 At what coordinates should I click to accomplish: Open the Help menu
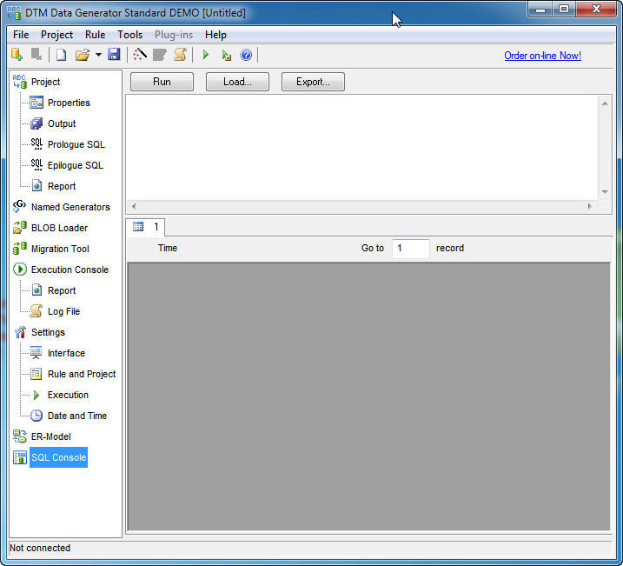tap(215, 35)
